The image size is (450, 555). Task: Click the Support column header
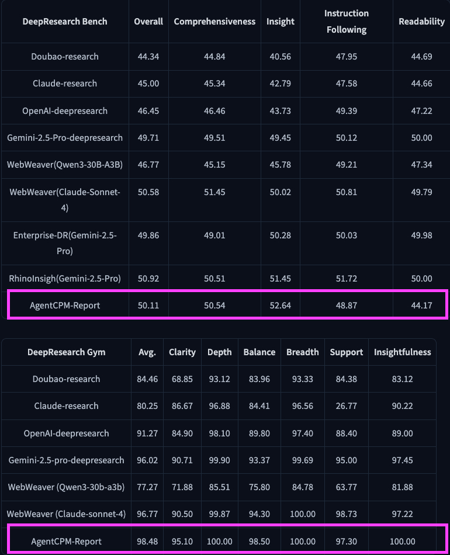tap(346, 352)
